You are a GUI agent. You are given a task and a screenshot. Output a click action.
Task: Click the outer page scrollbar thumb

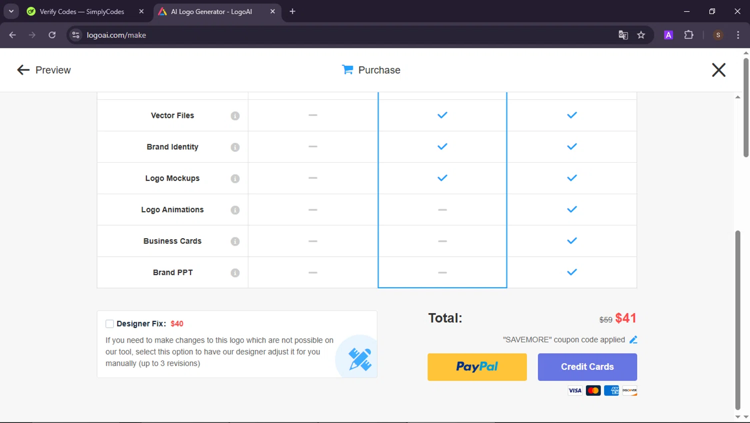click(x=746, y=107)
